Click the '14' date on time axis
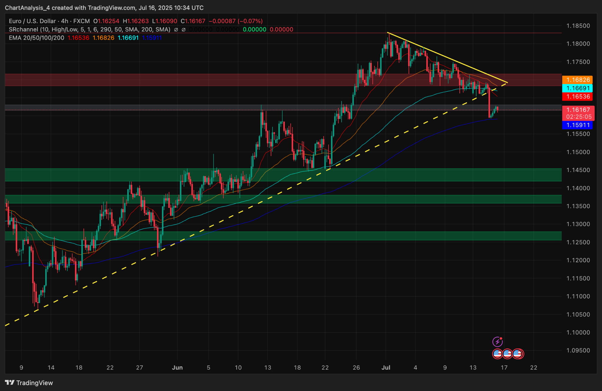The width and height of the screenshot is (602, 391). click(x=51, y=367)
